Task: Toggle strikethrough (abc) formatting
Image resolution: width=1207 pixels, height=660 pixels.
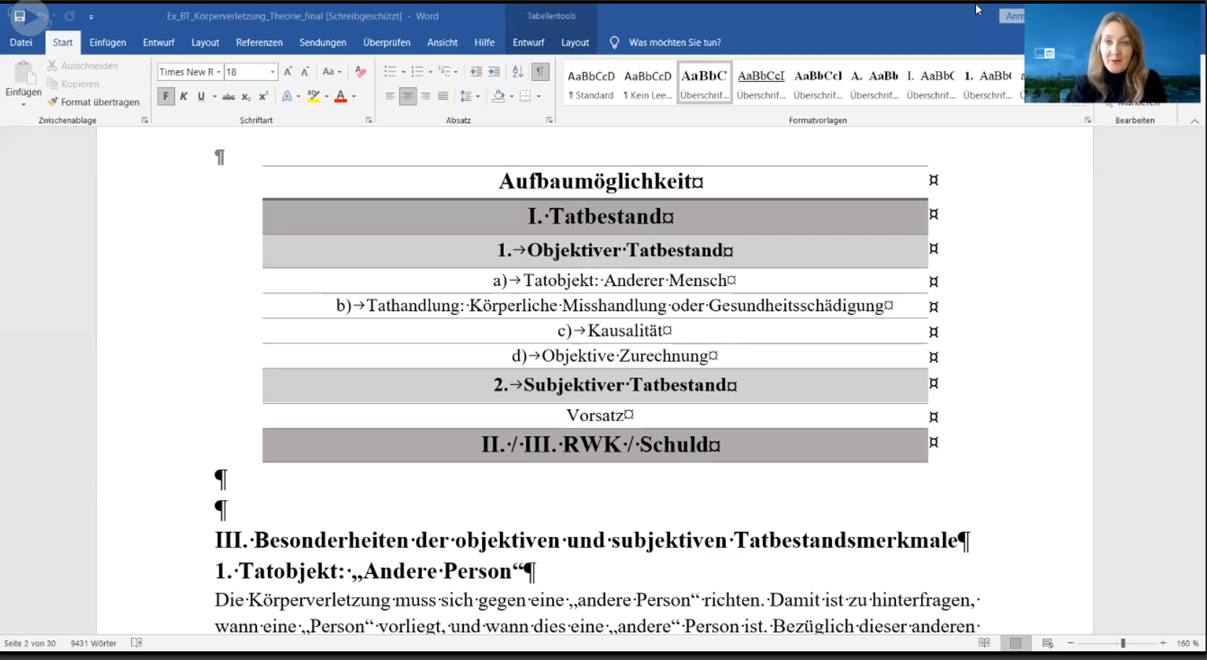Action: (229, 96)
